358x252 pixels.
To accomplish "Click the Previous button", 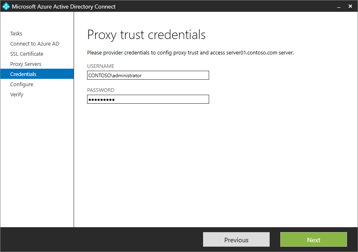I will [236, 239].
